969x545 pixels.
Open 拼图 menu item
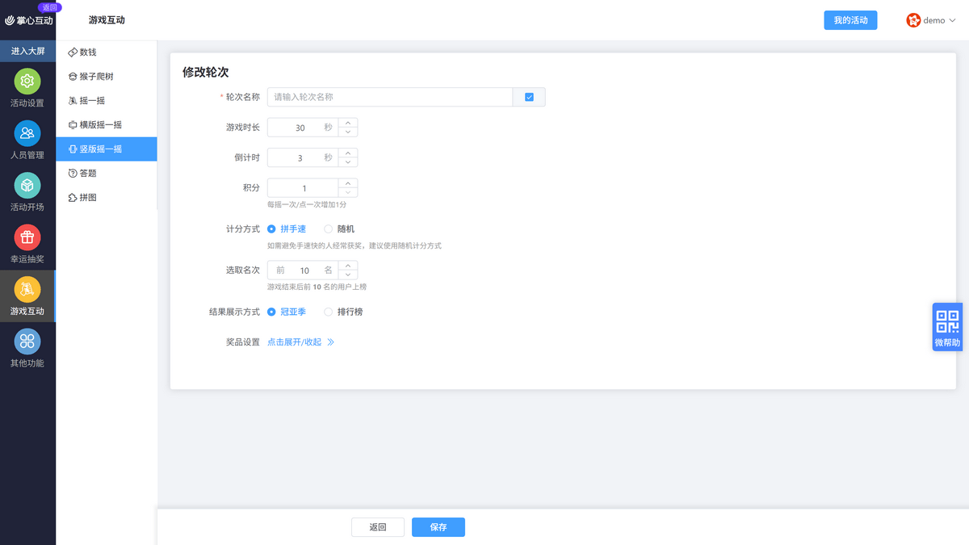(x=107, y=197)
